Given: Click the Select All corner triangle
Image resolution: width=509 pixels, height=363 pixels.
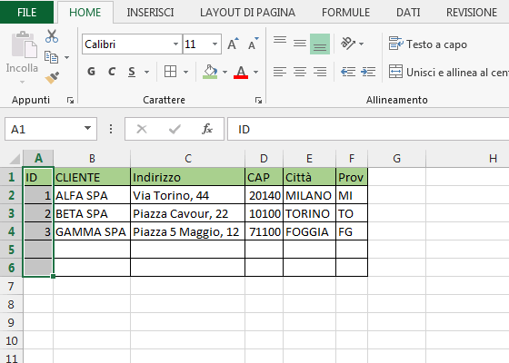Looking at the screenshot, I should pyautogui.click(x=15, y=159).
